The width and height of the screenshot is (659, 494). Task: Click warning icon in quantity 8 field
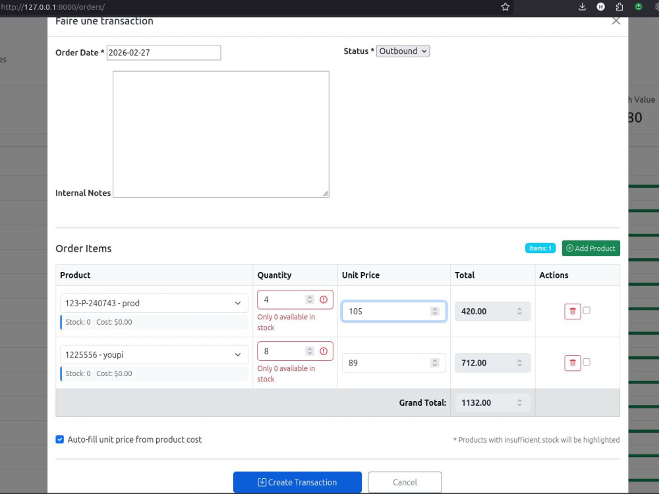click(x=324, y=351)
